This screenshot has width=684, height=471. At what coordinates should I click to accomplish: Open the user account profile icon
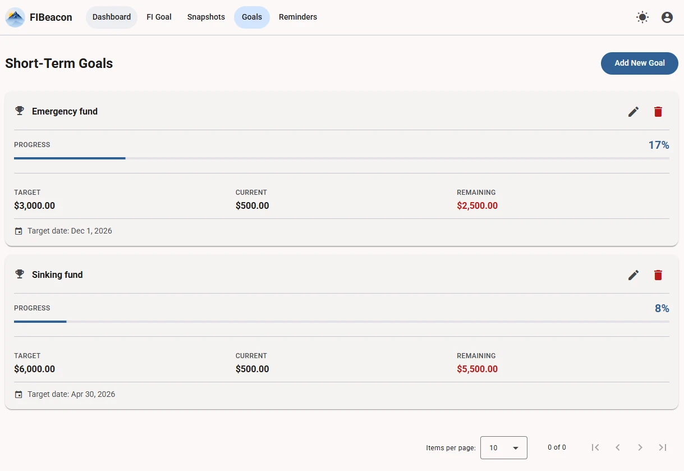point(667,17)
